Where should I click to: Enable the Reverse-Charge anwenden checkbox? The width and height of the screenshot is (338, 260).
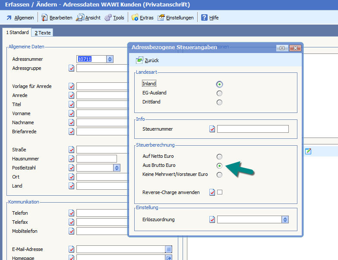click(220, 192)
